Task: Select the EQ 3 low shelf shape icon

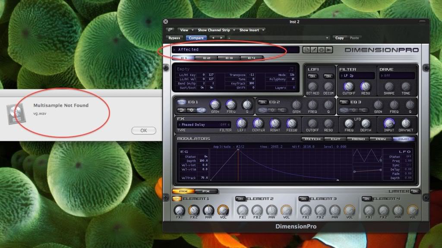Action: click(344, 110)
